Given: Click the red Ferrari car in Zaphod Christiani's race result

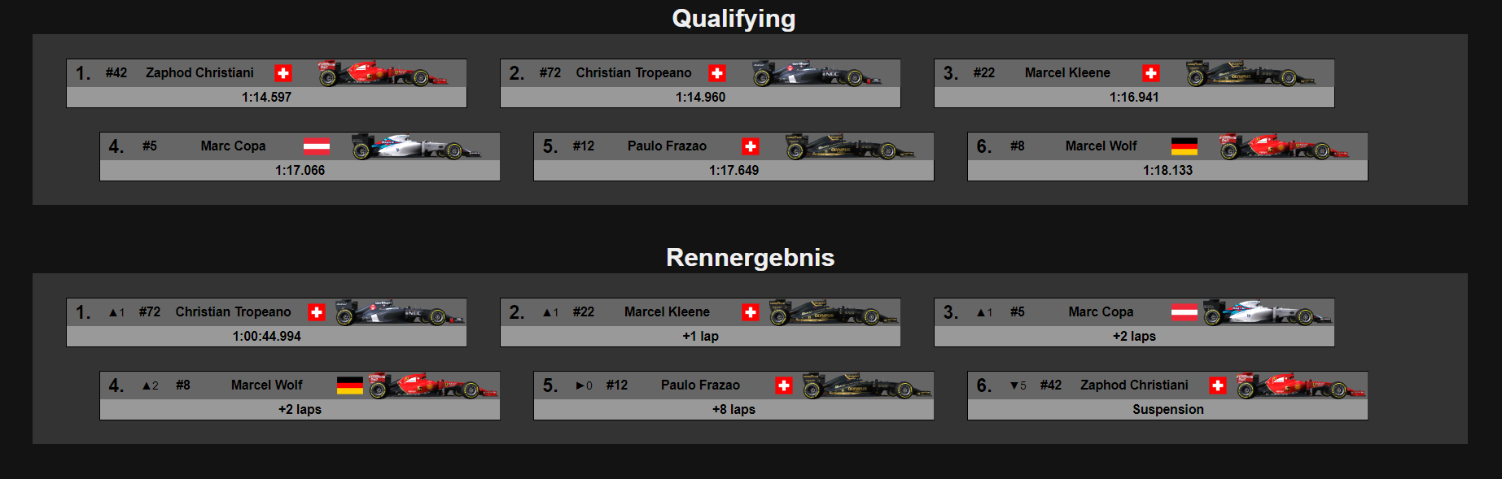Looking at the screenshot, I should pos(1301,385).
